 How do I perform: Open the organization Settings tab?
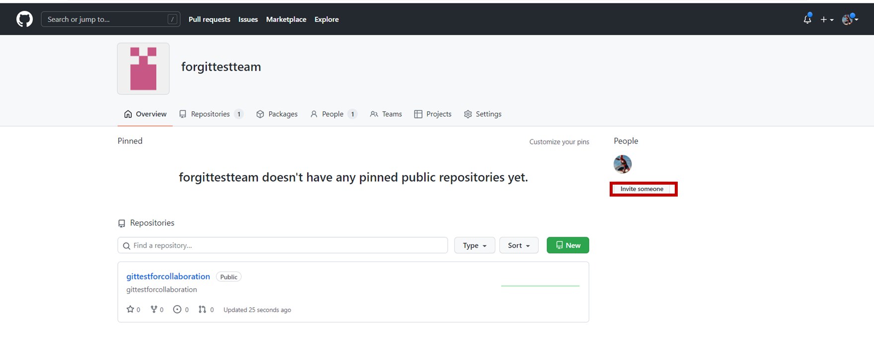pos(482,114)
